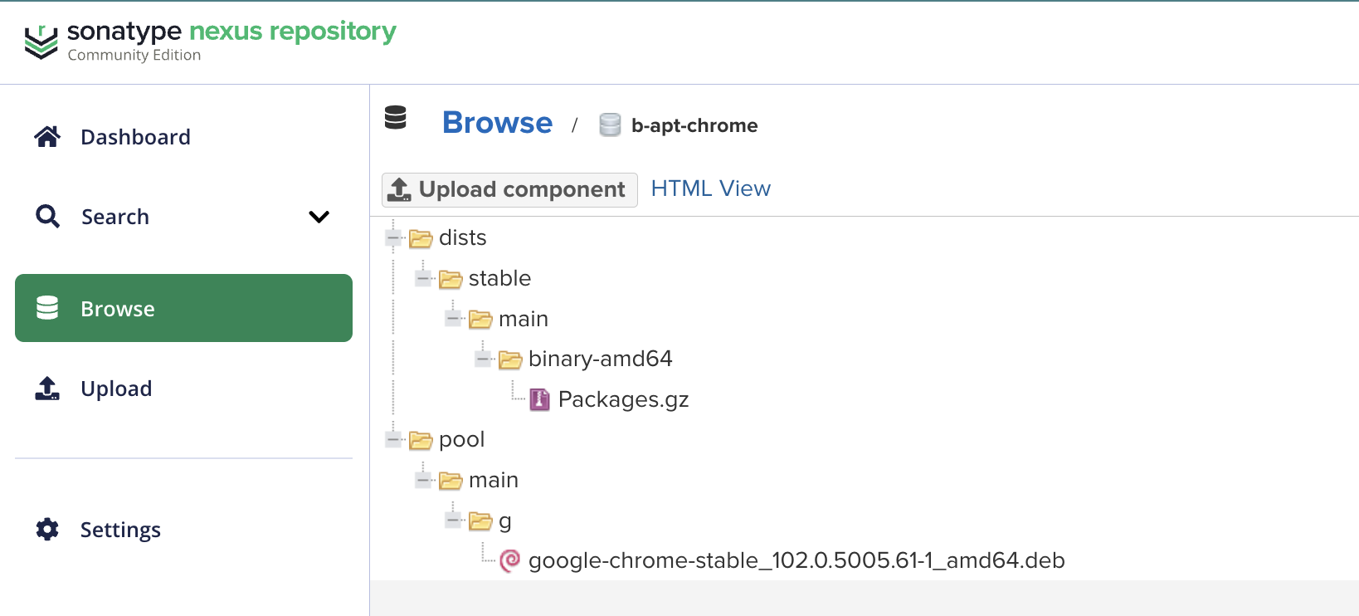Expand the Search menu chevron

click(319, 217)
